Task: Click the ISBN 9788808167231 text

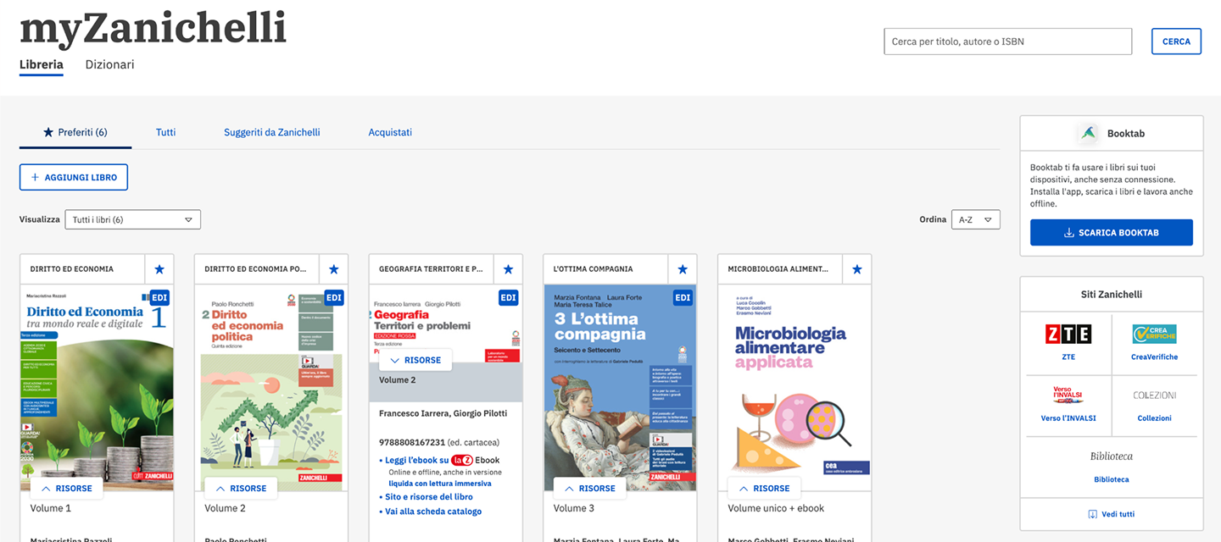Action: coord(412,442)
